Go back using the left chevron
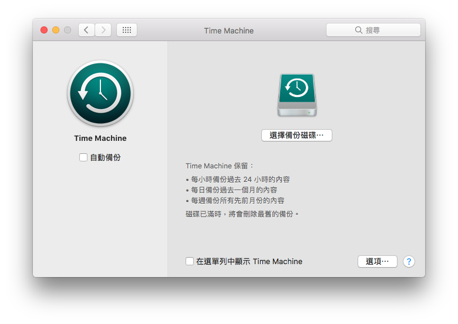Screen dimensions: 458x324 (x=86, y=30)
